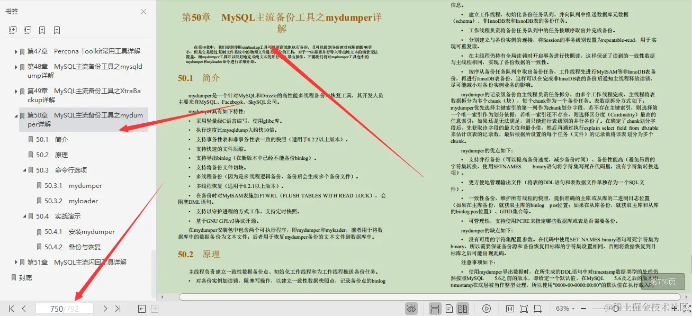Click the page number input field
The height and width of the screenshot is (316, 692).
point(64,308)
